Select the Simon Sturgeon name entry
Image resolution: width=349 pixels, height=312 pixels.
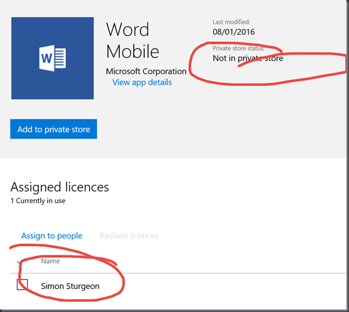click(70, 286)
